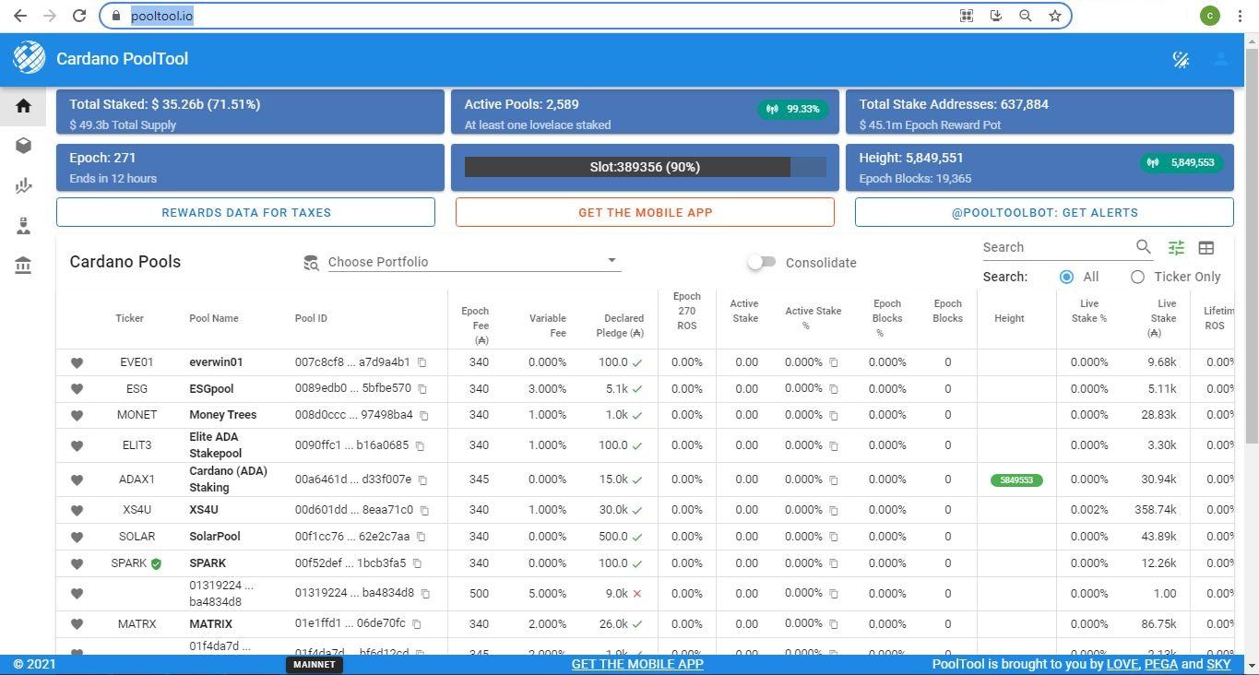Favorite the ESG pool with the heart
This screenshot has width=1259, height=675.
point(77,389)
